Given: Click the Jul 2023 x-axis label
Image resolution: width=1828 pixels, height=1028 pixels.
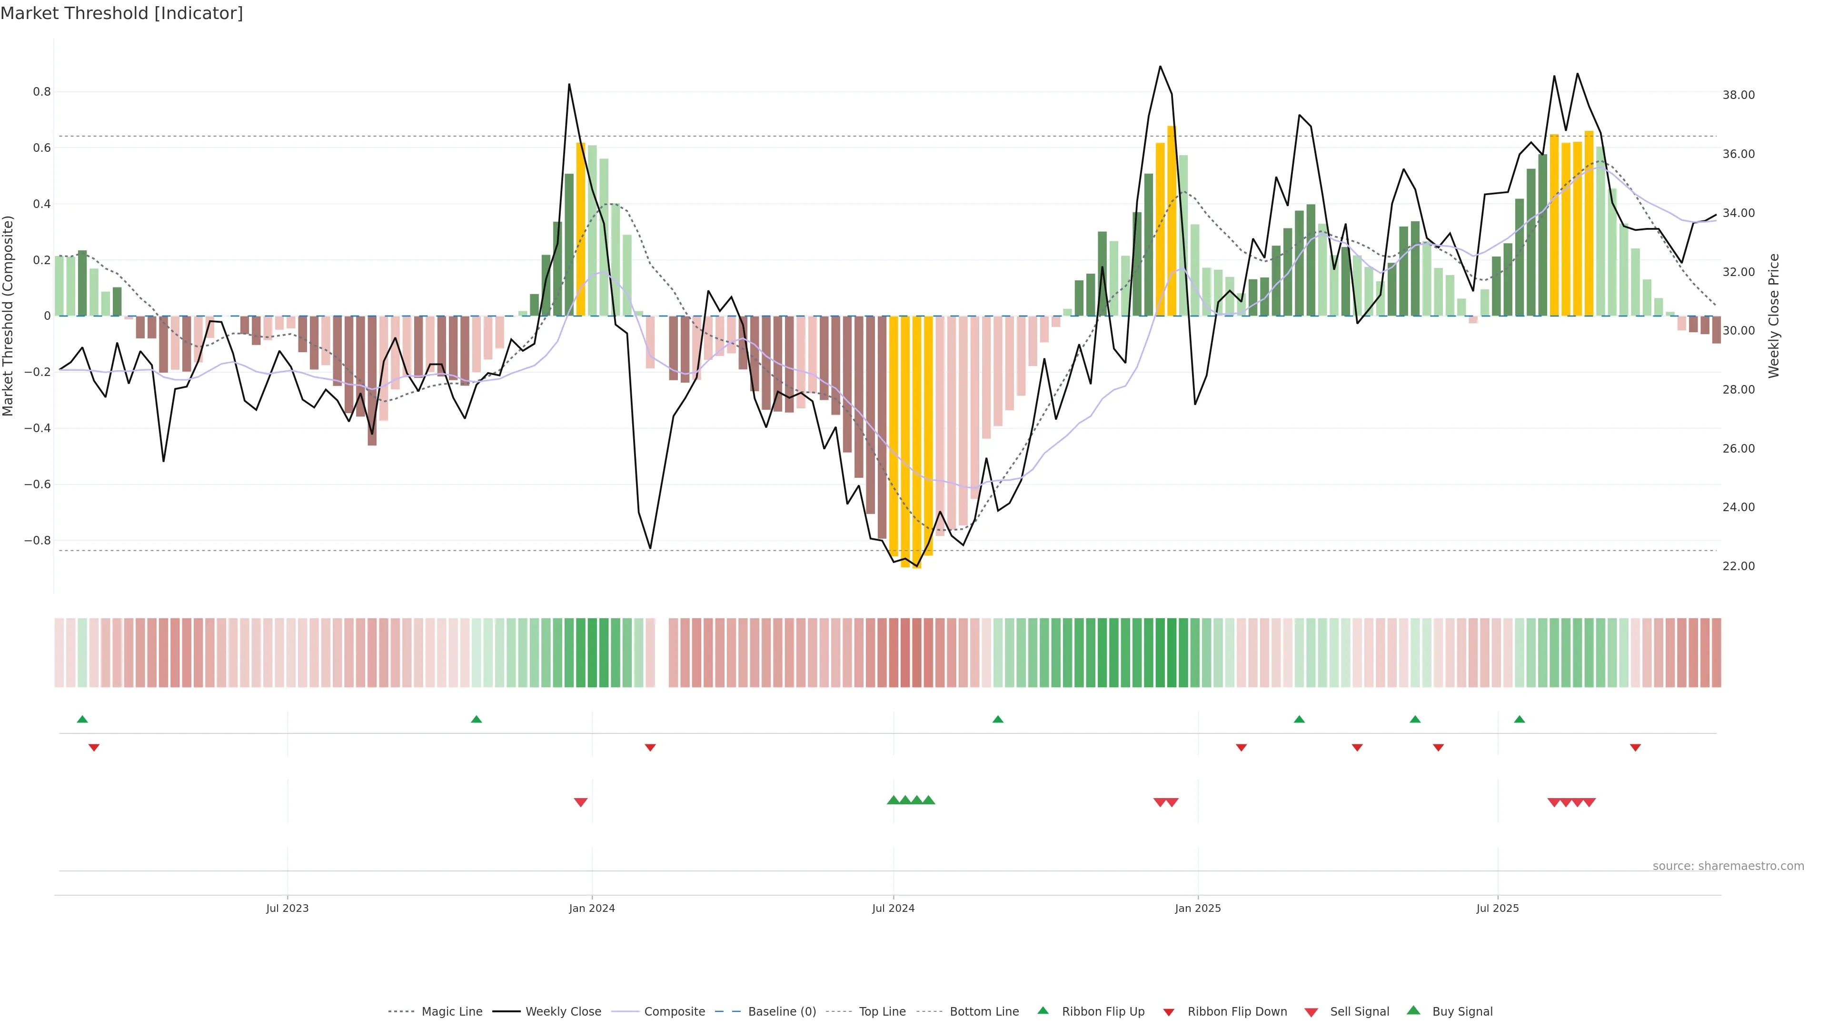Looking at the screenshot, I should coord(288,908).
